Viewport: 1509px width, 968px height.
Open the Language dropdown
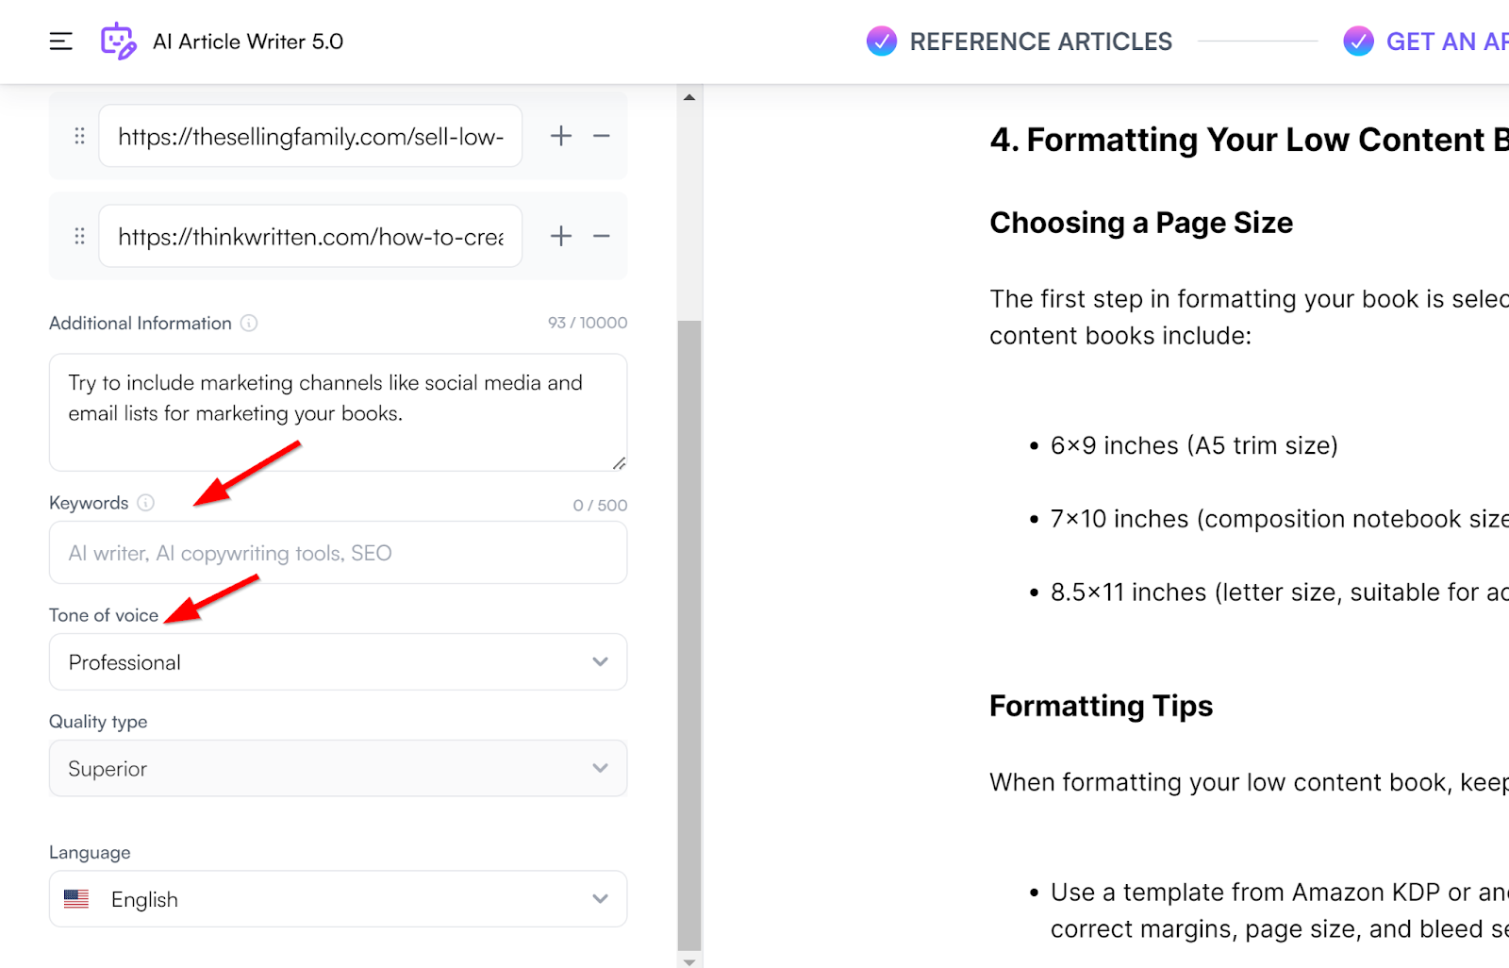click(338, 899)
